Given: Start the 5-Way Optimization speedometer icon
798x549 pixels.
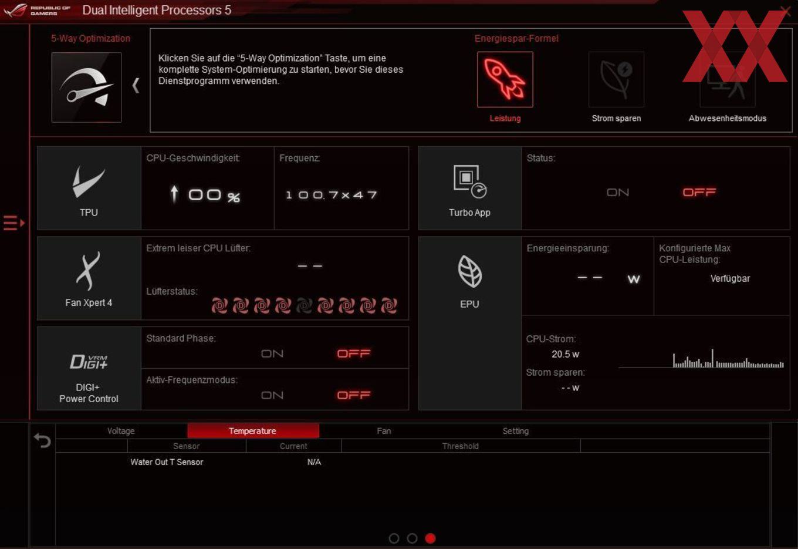Looking at the screenshot, I should [x=86, y=87].
